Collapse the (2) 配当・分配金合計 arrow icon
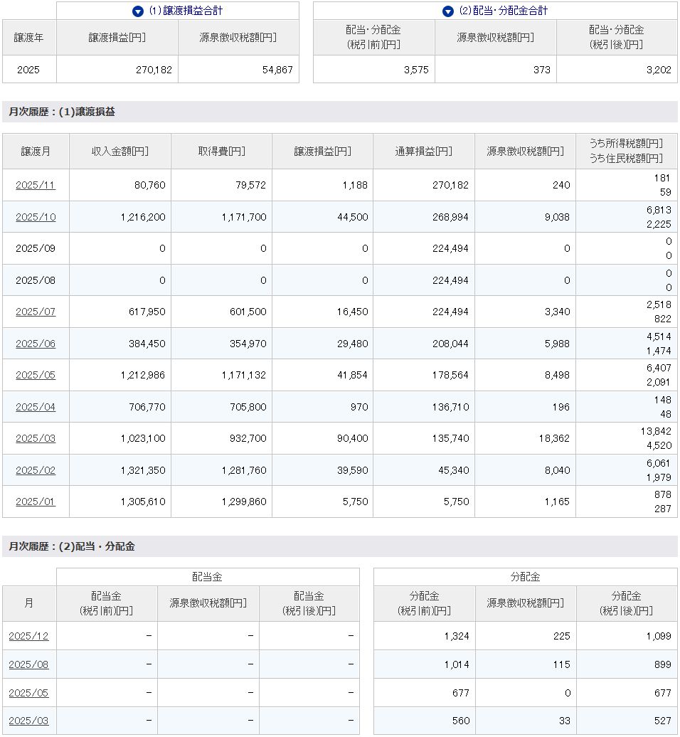This screenshot has width=680, height=737. click(447, 11)
